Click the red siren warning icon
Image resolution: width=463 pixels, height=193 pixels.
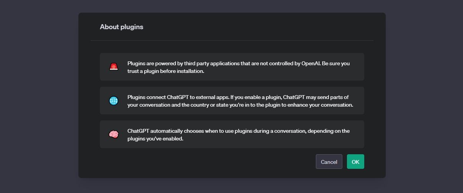click(x=113, y=67)
